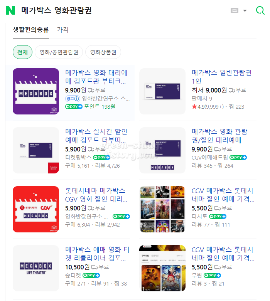Open the 메가박스 일반관람권 1인 thumbnail
Viewport: 270px width, 301px height.
162,91
